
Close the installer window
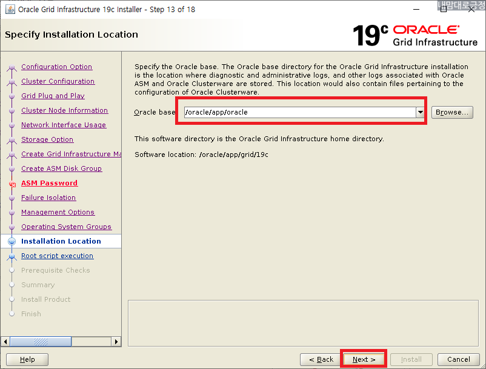click(x=471, y=9)
